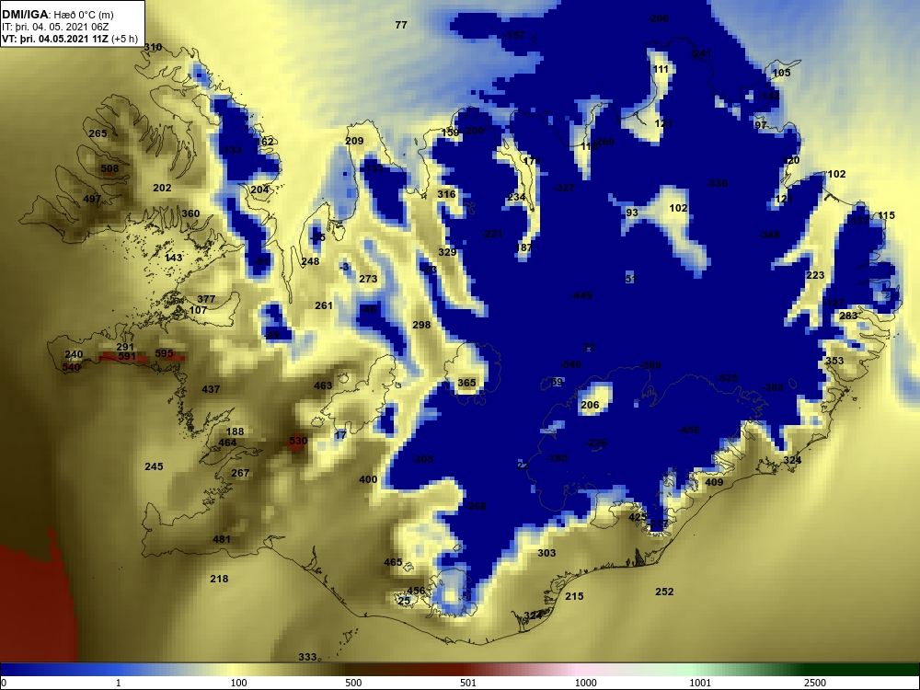Click the '463' value label
920x690 pixels.
(323, 385)
